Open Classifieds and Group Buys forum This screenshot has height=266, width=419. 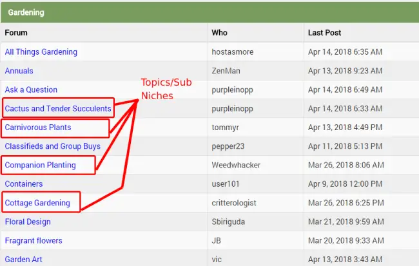53,146
